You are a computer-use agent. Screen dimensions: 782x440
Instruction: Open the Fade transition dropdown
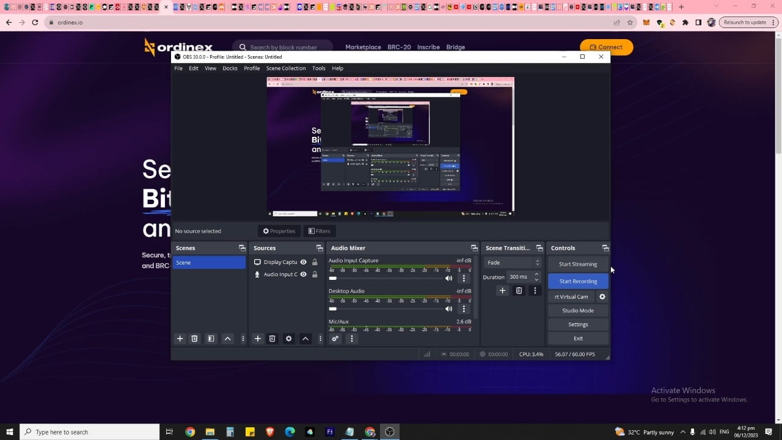click(513, 263)
